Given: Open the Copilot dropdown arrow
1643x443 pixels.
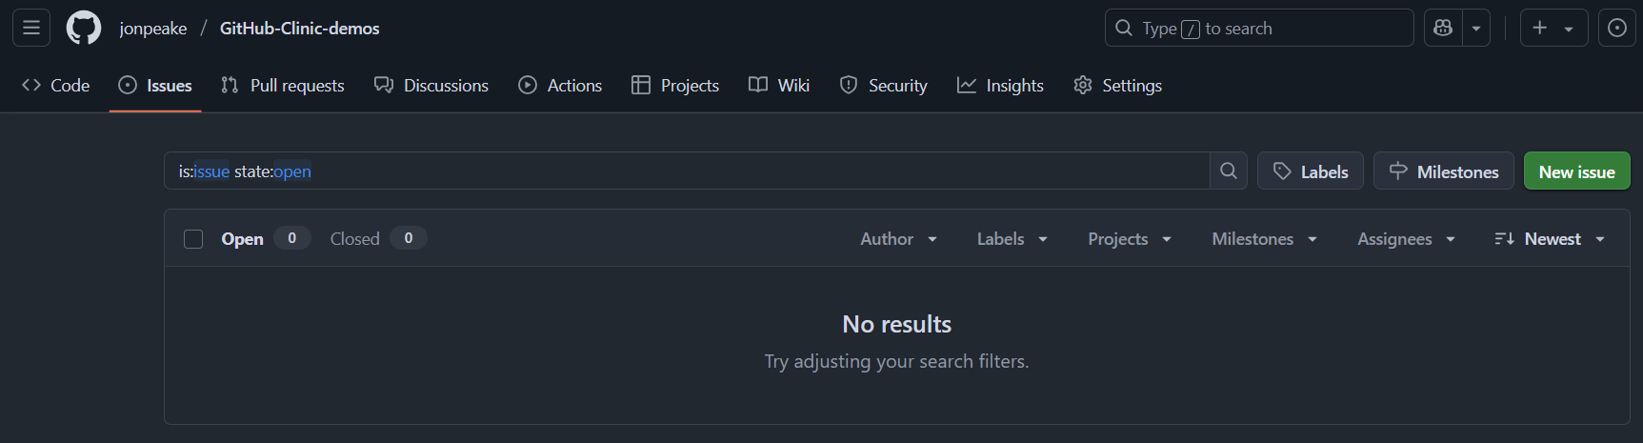Looking at the screenshot, I should pos(1476,28).
